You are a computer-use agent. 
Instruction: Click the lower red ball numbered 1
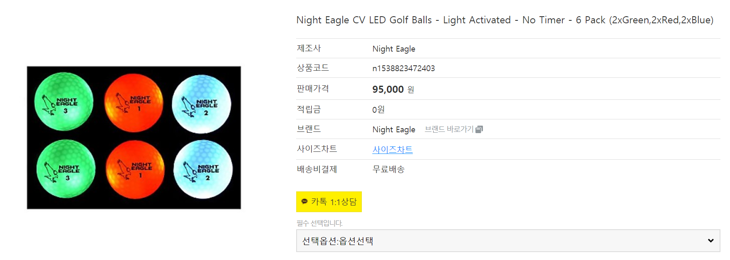click(x=135, y=169)
